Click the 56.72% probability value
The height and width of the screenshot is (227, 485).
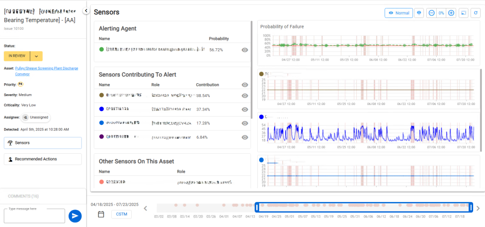coord(216,50)
